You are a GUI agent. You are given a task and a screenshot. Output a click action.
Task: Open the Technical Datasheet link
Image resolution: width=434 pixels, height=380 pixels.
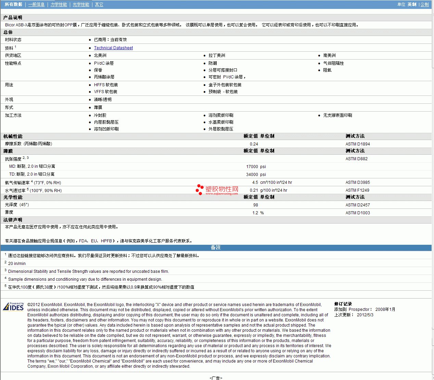click(113, 48)
